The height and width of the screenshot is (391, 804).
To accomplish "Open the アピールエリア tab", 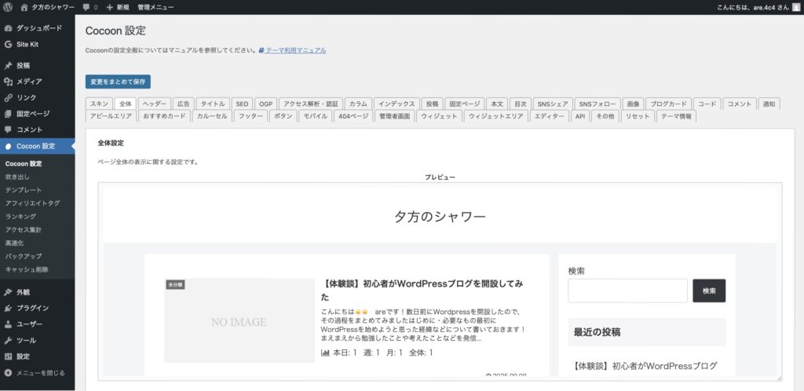I will coord(111,116).
